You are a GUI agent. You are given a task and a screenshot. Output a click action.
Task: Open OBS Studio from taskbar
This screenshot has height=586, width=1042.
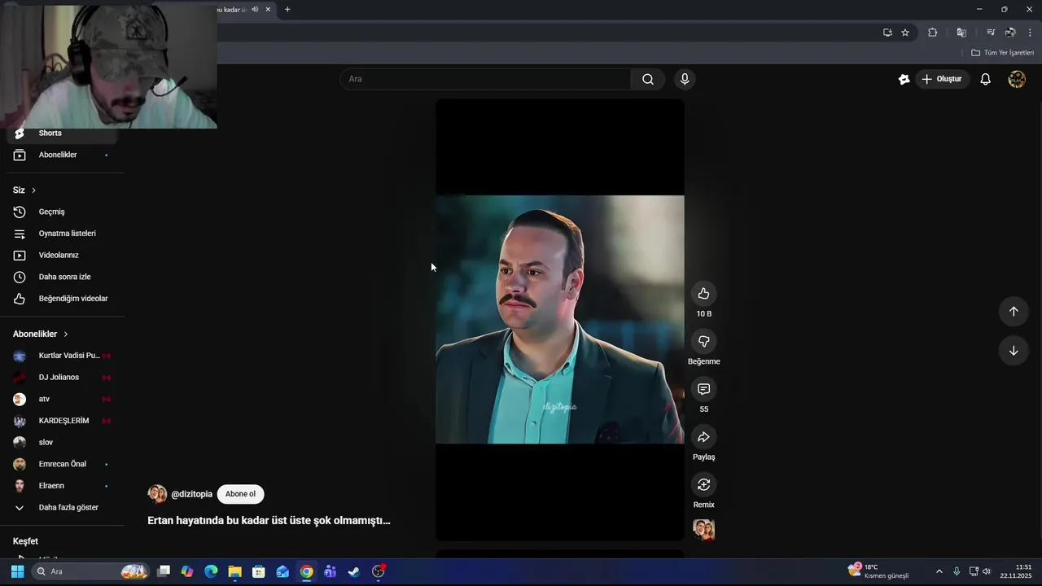pos(378,571)
